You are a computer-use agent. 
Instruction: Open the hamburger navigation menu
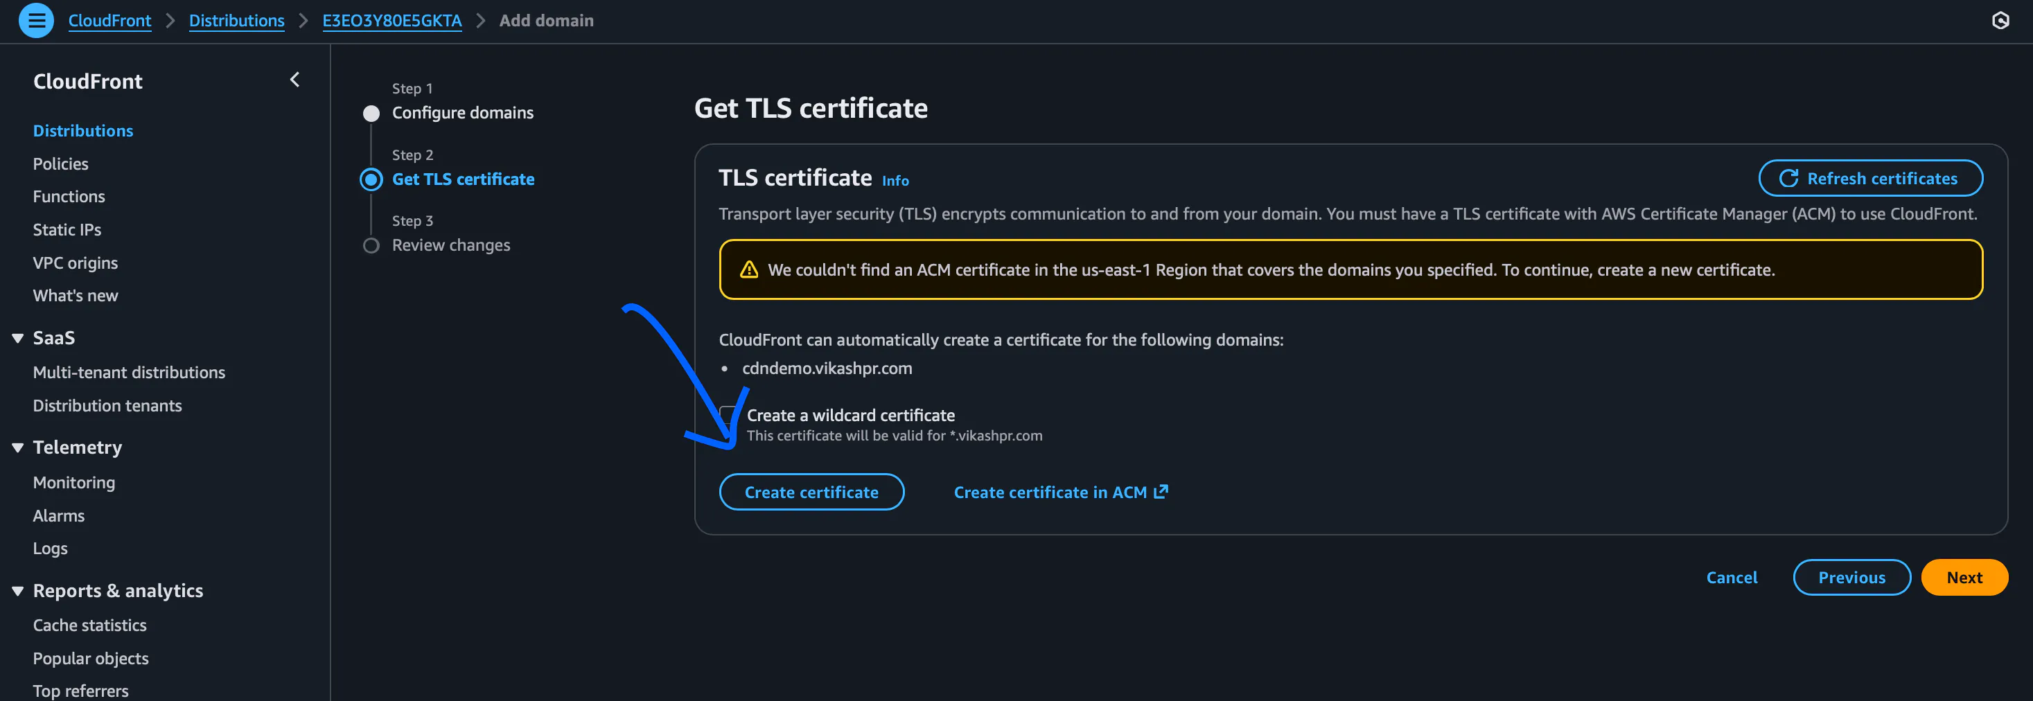(x=36, y=21)
